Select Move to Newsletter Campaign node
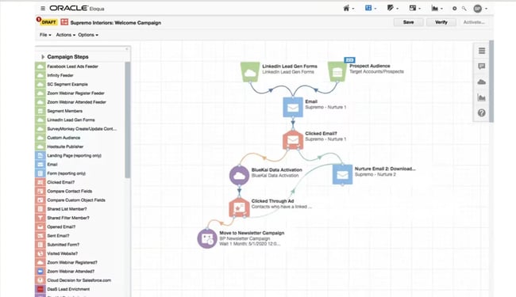Screen dimensions: 516x297 click(x=207, y=238)
